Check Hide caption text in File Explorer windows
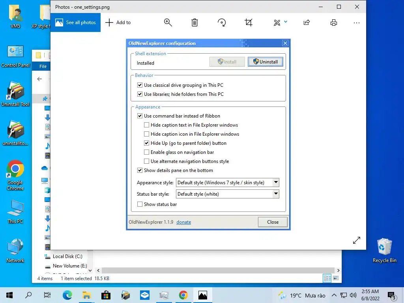The height and width of the screenshot is (303, 404). (x=147, y=125)
